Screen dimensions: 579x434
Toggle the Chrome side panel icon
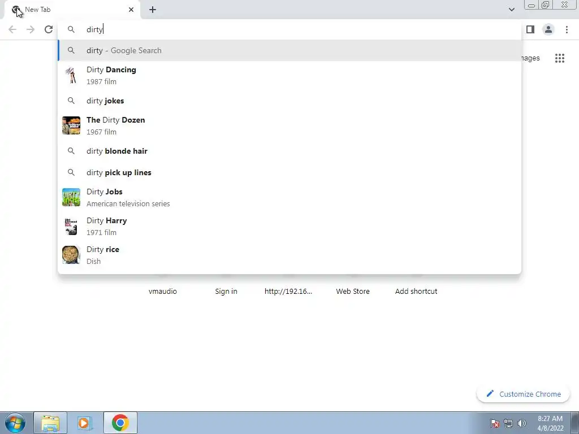tap(530, 29)
